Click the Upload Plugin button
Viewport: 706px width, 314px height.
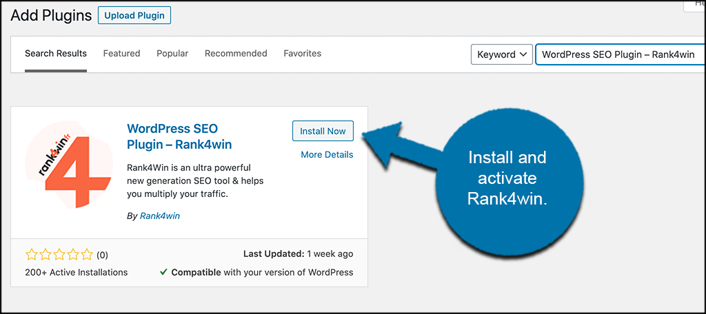(x=134, y=16)
